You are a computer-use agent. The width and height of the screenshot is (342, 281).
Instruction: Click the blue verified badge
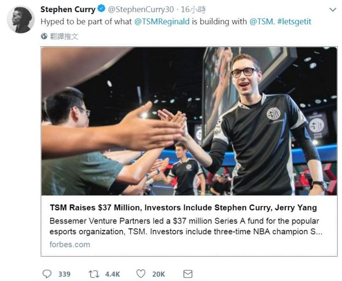click(101, 9)
